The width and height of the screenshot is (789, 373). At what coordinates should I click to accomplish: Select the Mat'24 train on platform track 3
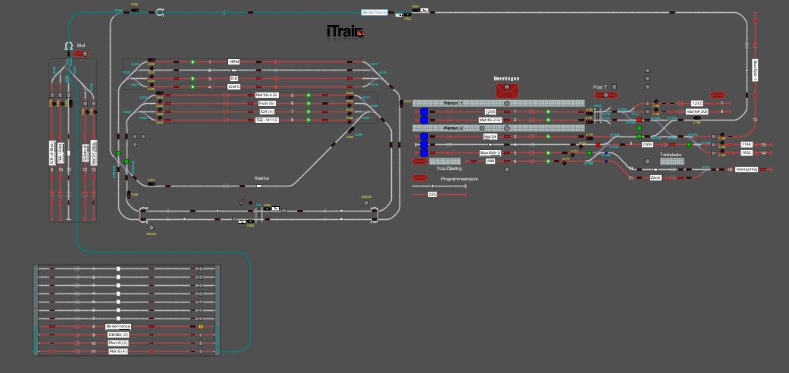(490, 136)
